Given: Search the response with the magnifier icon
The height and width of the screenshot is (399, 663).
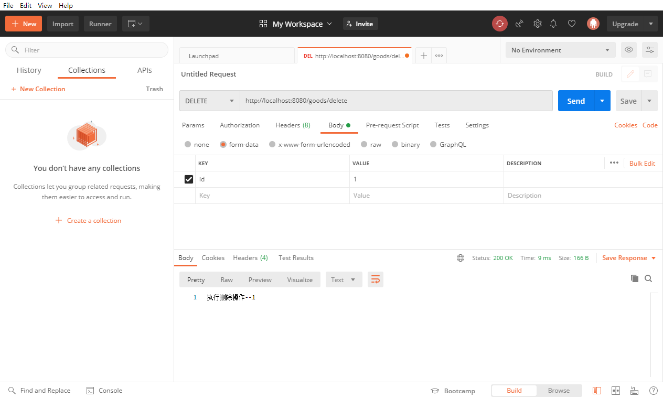Looking at the screenshot, I should (648, 278).
